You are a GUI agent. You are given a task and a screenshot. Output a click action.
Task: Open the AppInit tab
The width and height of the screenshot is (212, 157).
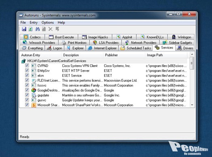[x=124, y=37]
